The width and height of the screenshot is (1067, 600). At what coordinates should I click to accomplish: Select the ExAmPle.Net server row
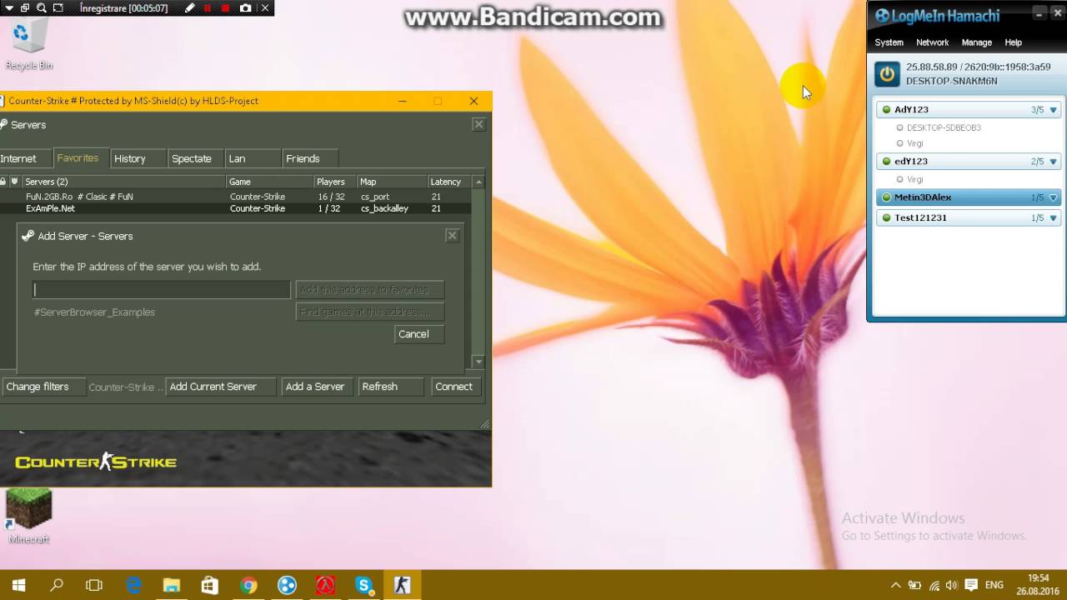click(236, 208)
